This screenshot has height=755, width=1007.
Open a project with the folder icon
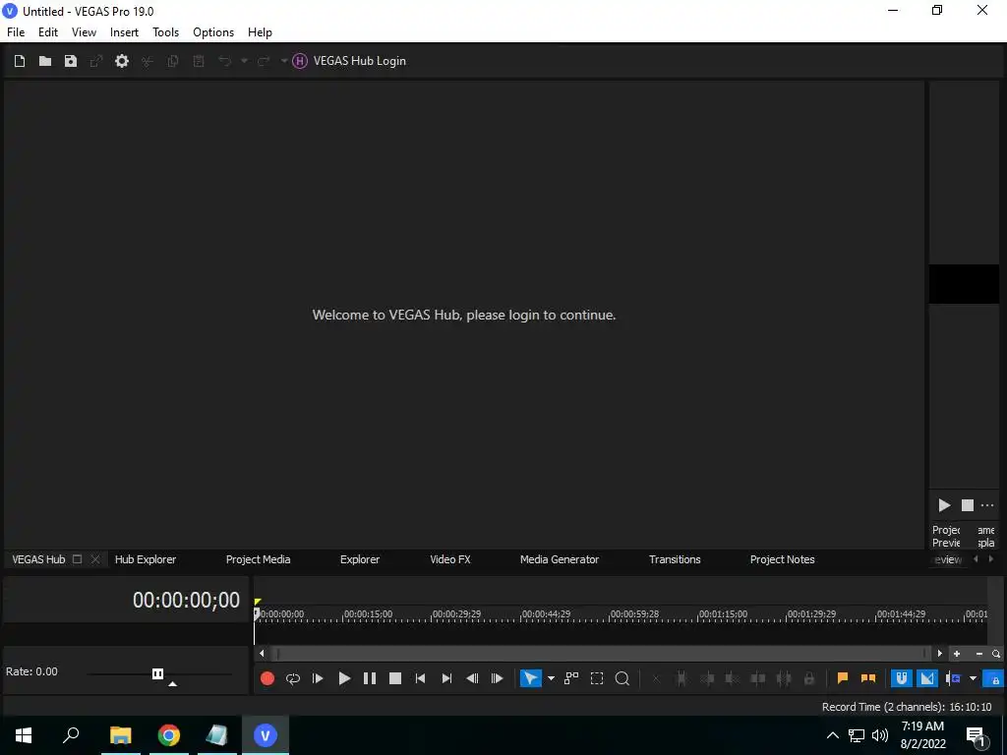[x=45, y=61]
